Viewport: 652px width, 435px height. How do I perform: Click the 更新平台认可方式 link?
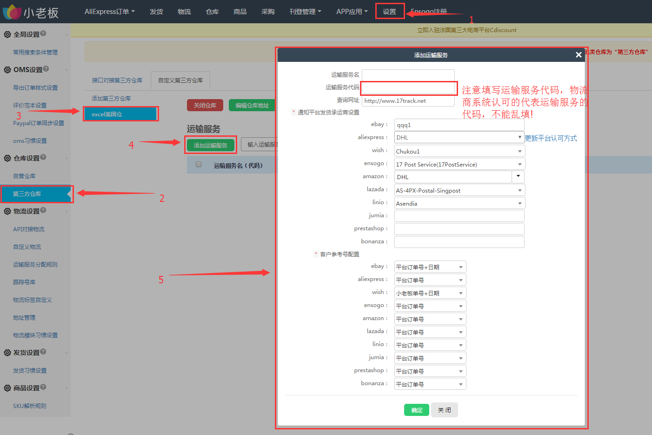point(551,138)
